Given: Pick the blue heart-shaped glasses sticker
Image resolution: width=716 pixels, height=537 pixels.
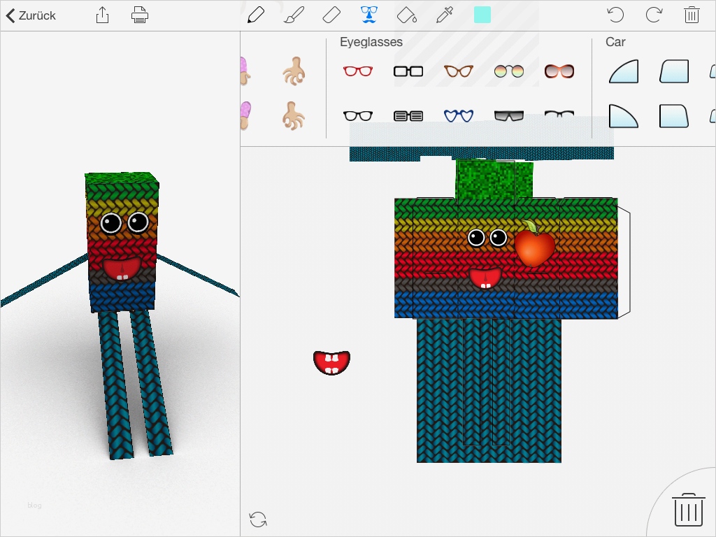Looking at the screenshot, I should (459, 116).
